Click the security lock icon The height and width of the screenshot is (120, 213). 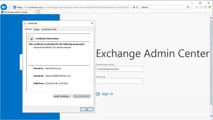[134, 7]
